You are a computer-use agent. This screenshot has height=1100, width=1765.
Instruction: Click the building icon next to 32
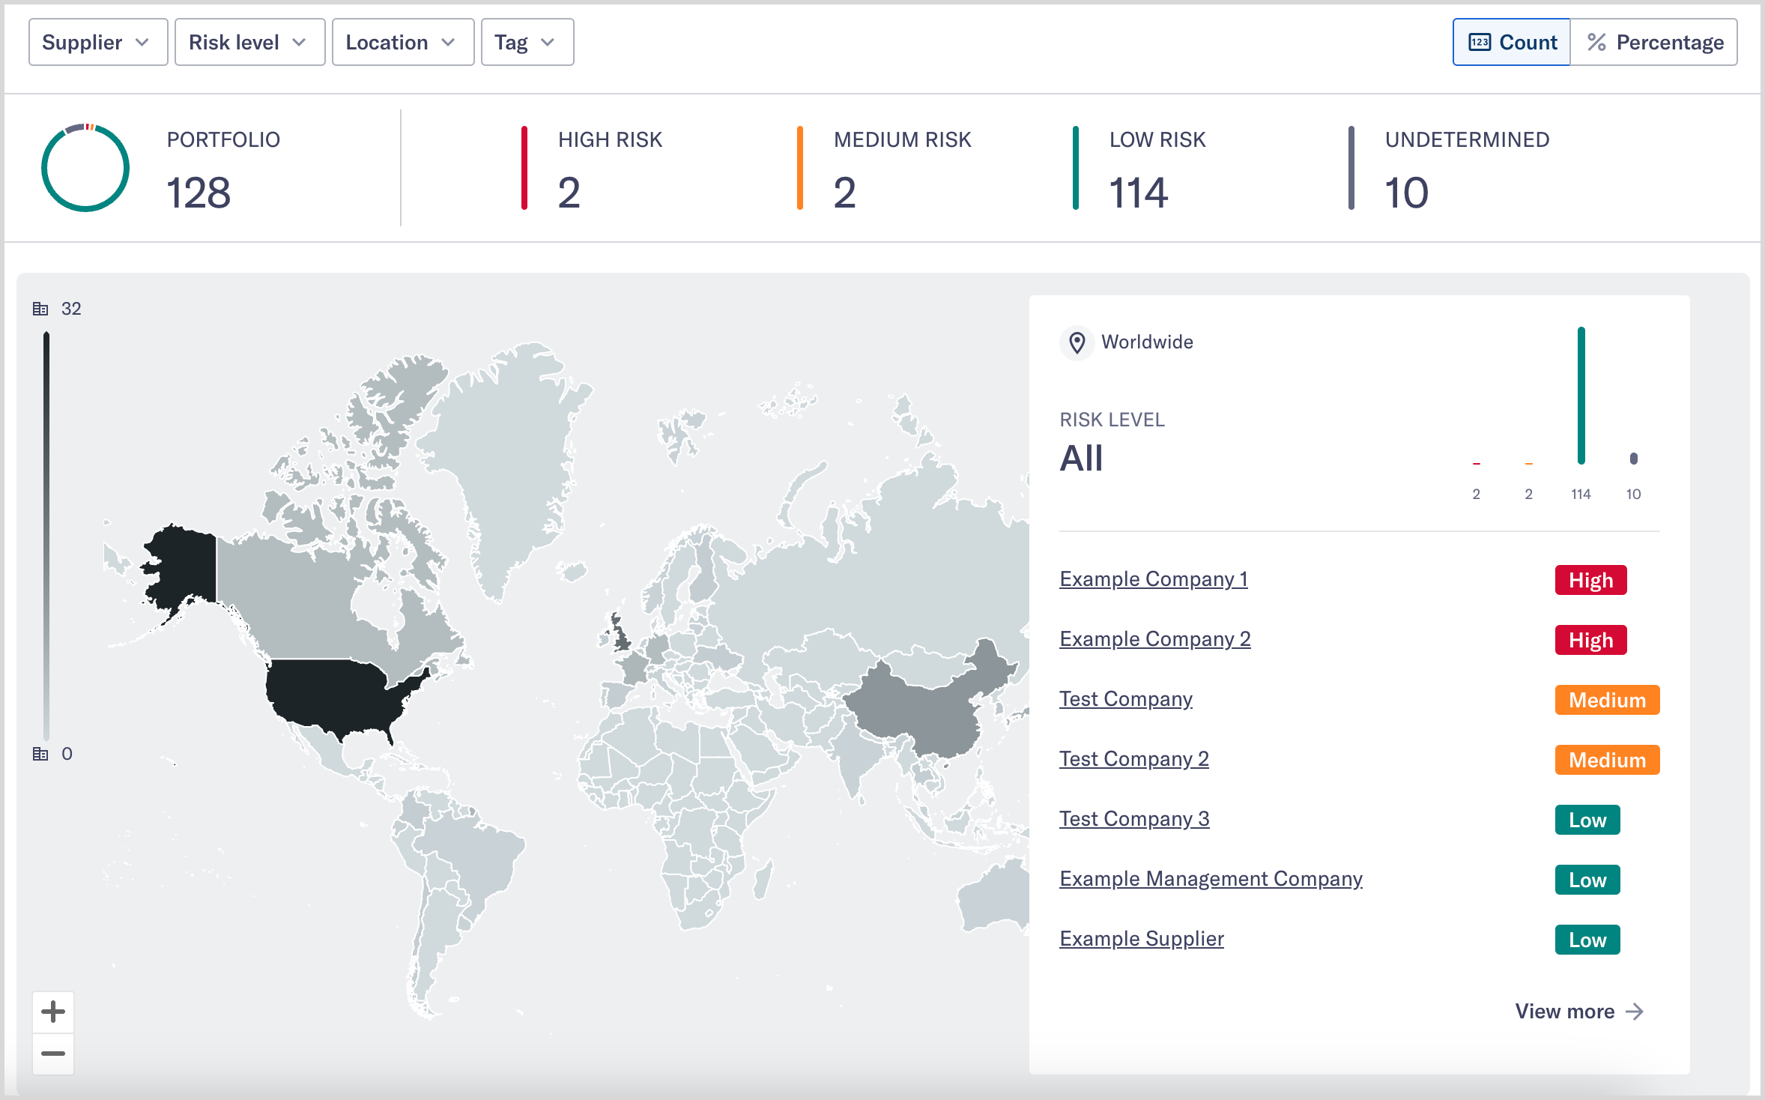[x=42, y=308]
